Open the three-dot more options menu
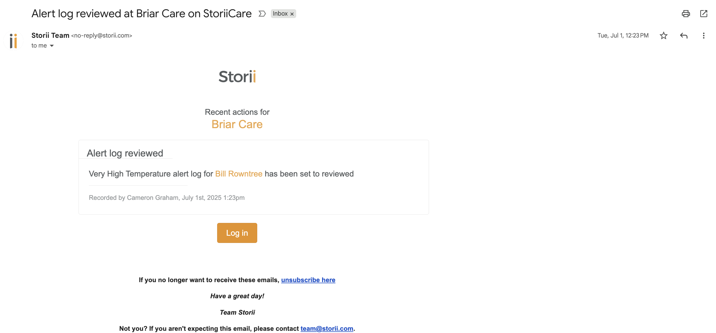Screen dimensions: 716x333 point(703,36)
